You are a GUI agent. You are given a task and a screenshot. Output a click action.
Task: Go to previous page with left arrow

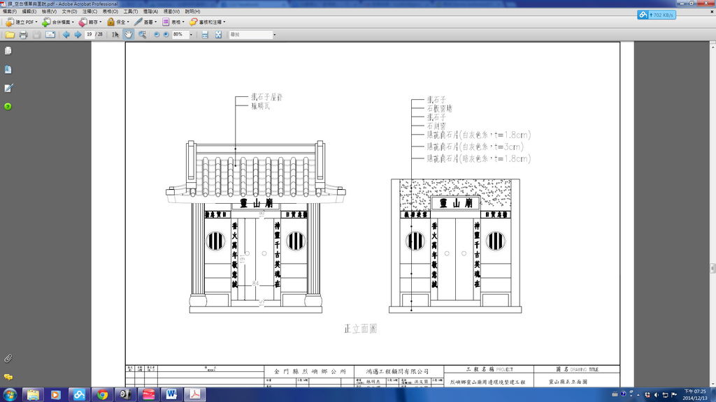[66, 35]
